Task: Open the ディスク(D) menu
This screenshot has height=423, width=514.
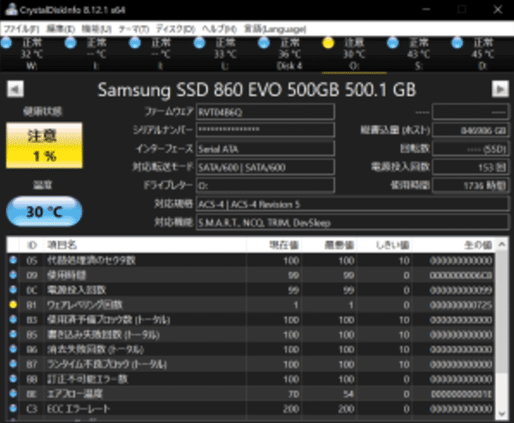Action: [176, 29]
